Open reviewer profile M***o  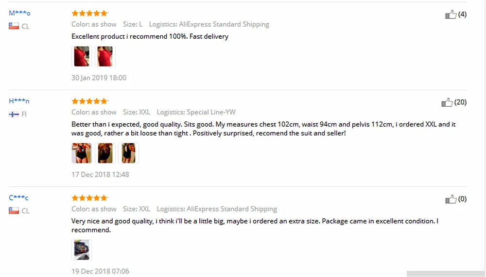tap(19, 13)
